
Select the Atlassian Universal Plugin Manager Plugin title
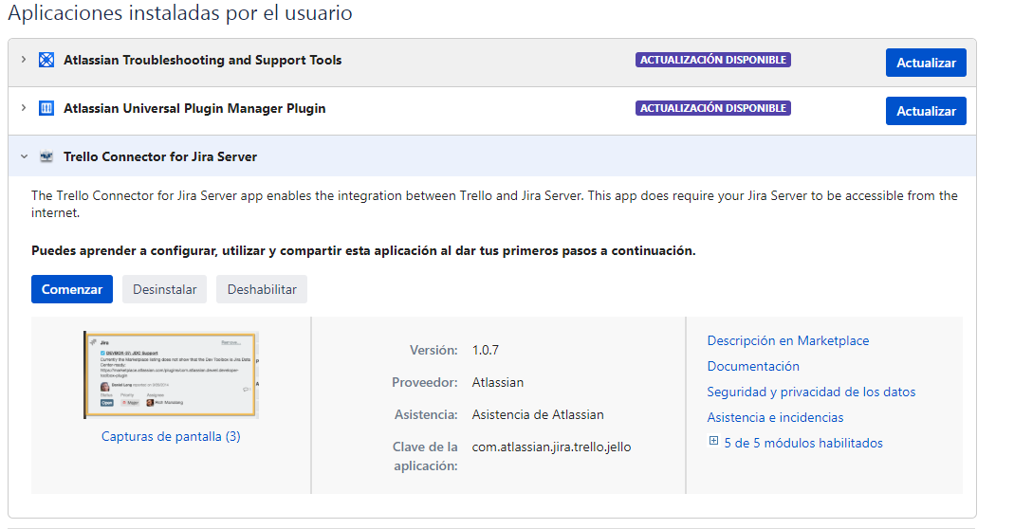194,109
